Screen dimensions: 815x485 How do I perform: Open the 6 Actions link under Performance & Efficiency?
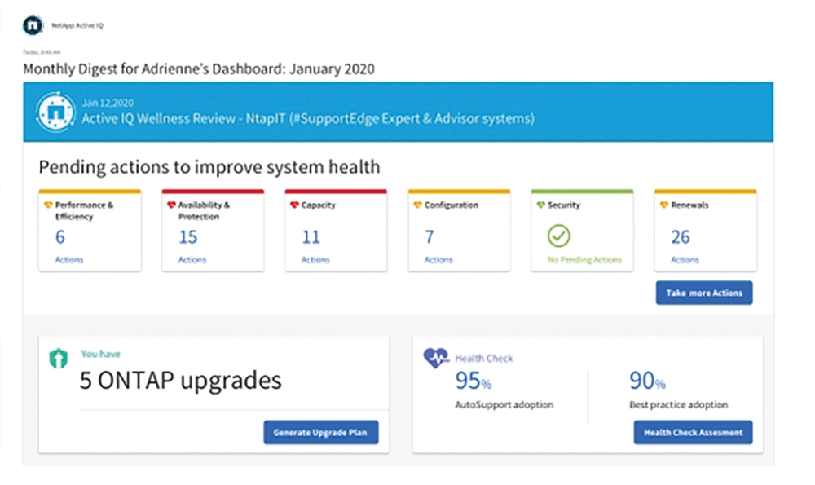pyautogui.click(x=69, y=259)
